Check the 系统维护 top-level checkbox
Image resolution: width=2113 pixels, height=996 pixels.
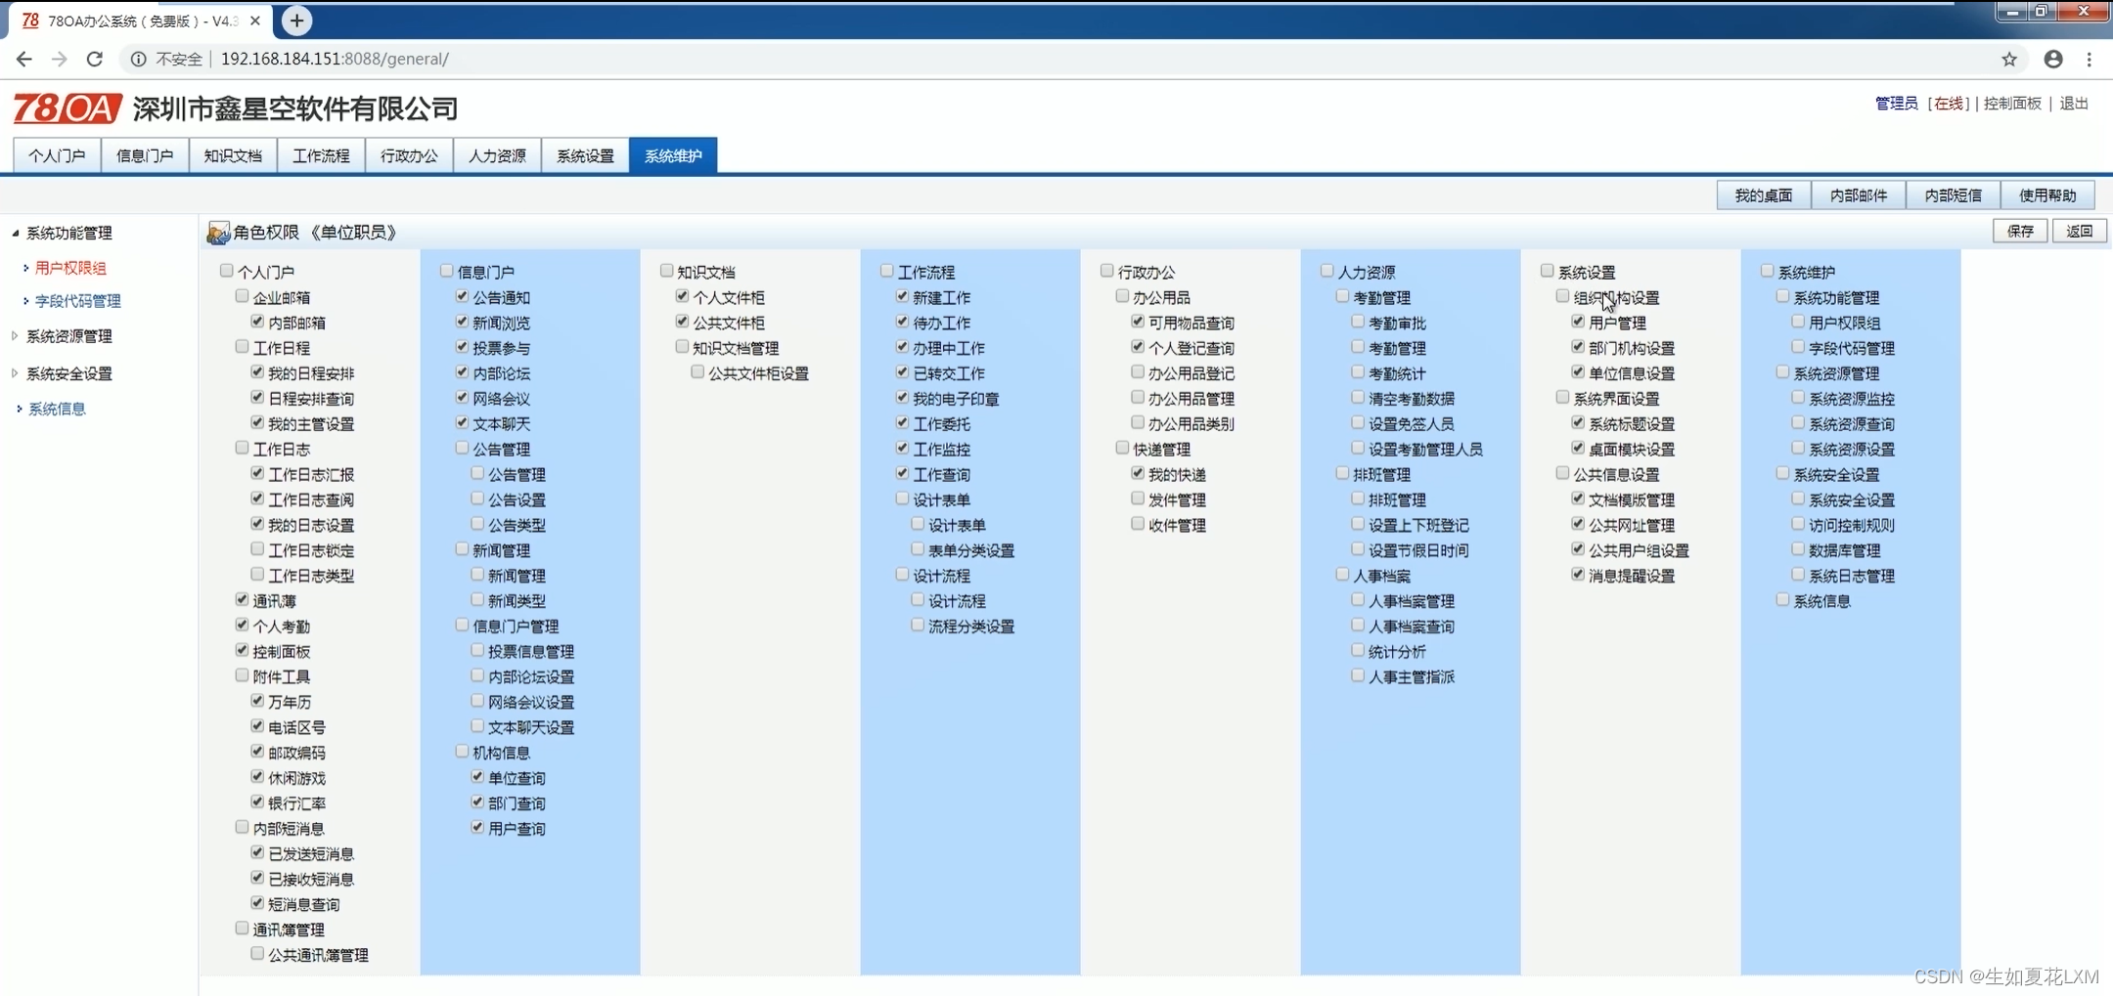point(1768,271)
